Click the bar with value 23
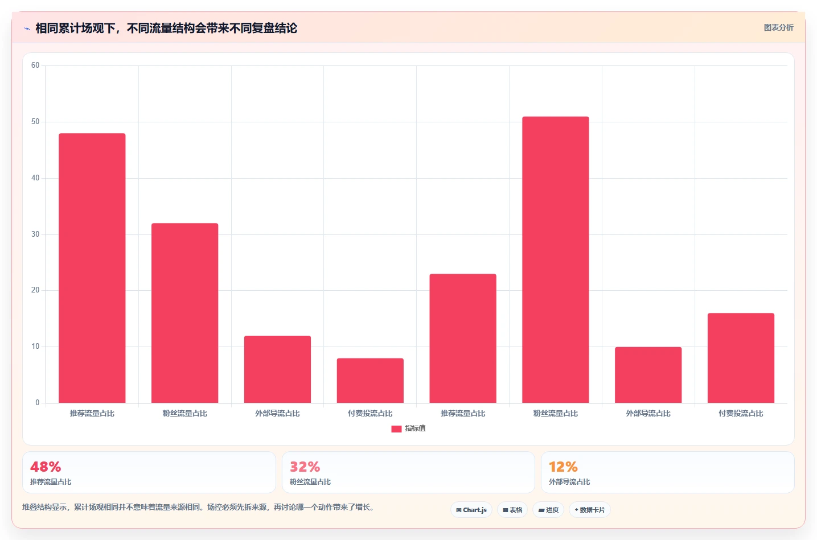Image resolution: width=817 pixels, height=540 pixels. (463, 339)
